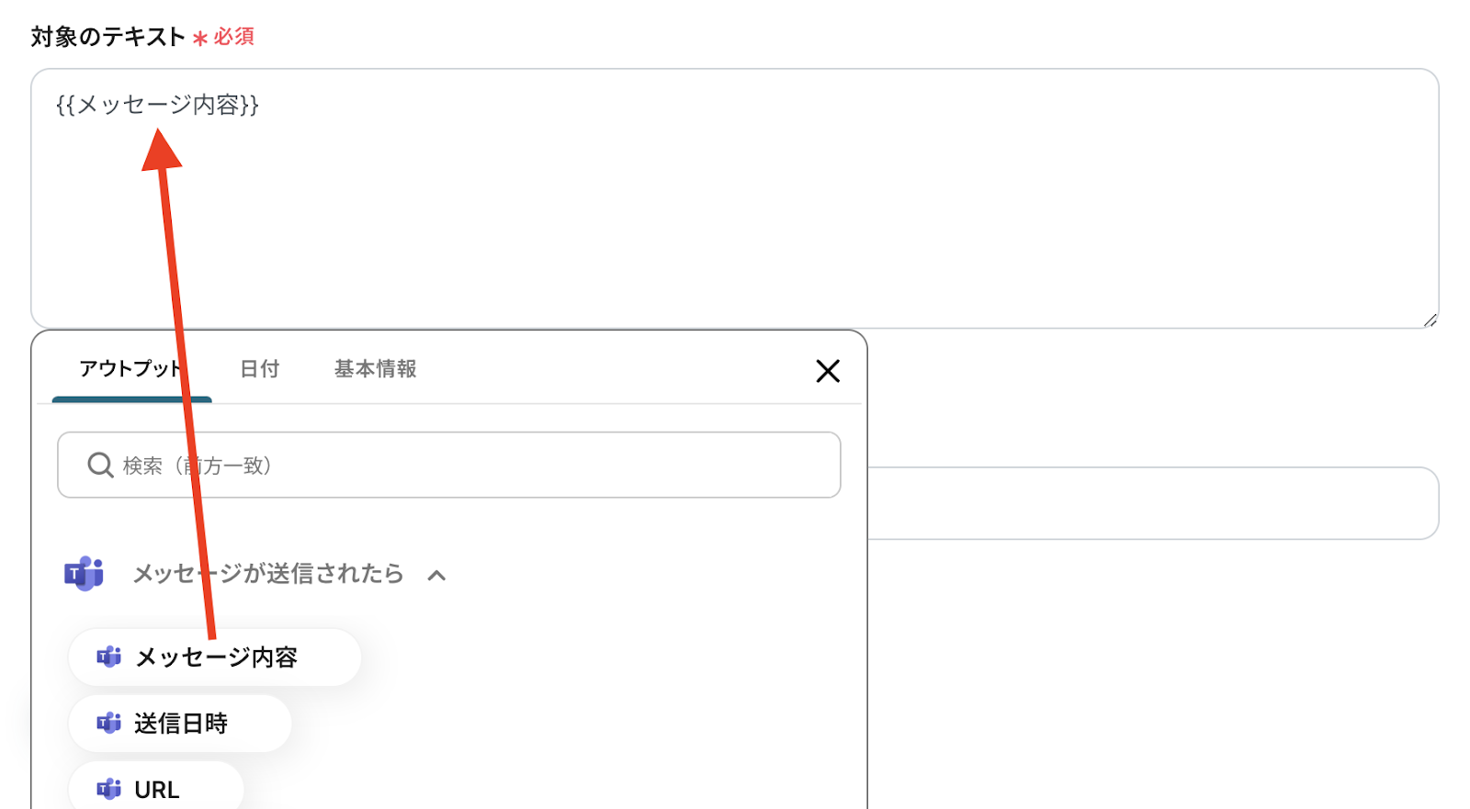Click the Teams icon in 送信日時 chip

109,724
